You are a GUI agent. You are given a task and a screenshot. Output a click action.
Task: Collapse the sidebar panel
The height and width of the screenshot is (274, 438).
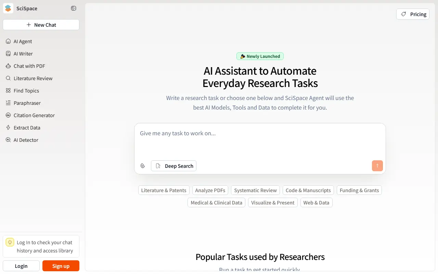(74, 8)
